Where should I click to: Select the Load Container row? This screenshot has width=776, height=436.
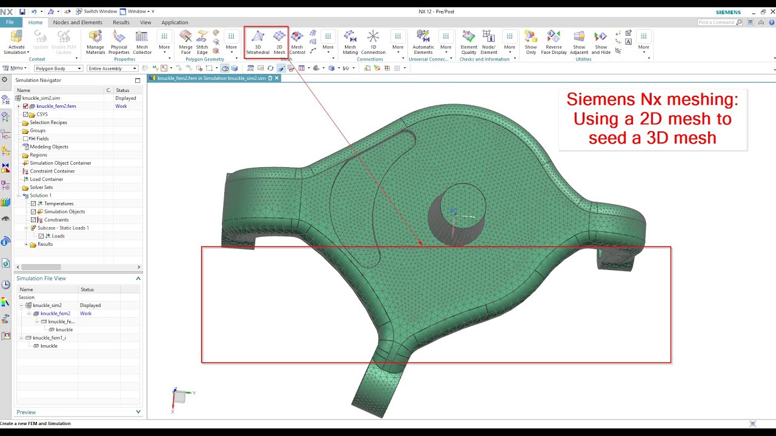46,179
